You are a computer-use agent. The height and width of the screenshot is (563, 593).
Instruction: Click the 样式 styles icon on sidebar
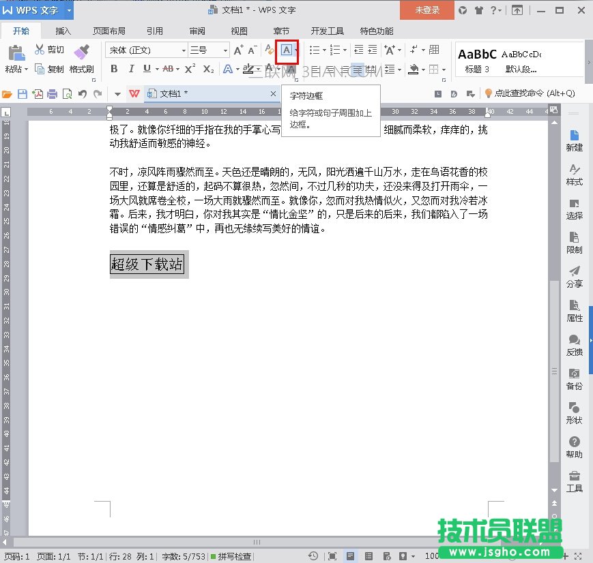pos(575,176)
